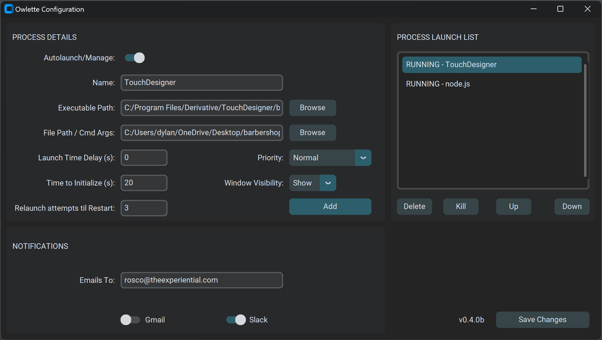The width and height of the screenshot is (602, 340).
Task: Select RUNNING - TouchDesigner process entry
Action: [493, 64]
